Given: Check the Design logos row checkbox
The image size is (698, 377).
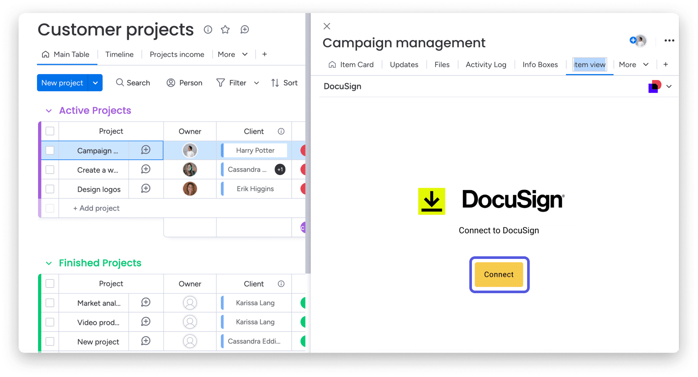Looking at the screenshot, I should (x=50, y=189).
